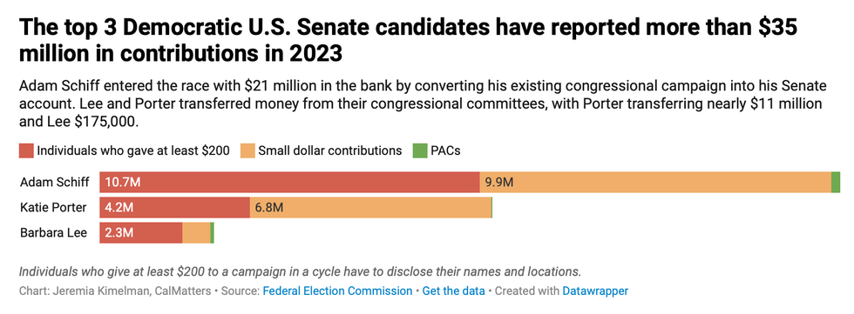Click the Adam Schiff row label
This screenshot has height=314, width=854.
pyautogui.click(x=54, y=182)
